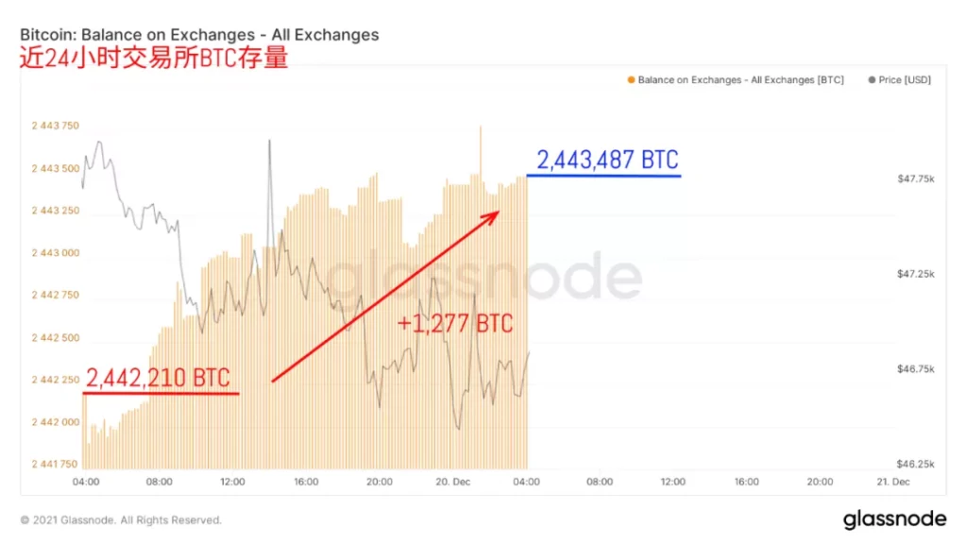Viewport: 967px width, 544px height.
Task: Open the 2021 Glassnode copyright notice
Action: tap(121, 520)
